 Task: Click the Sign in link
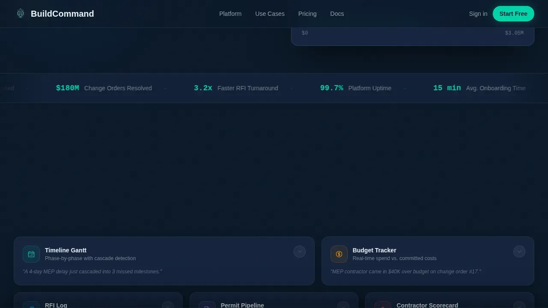pyautogui.click(x=478, y=14)
